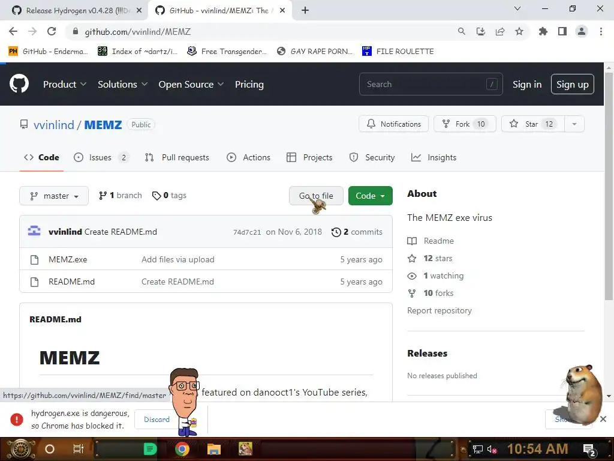Click the green app icon in taskbar
This screenshot has width=614, height=461.
tap(150, 449)
